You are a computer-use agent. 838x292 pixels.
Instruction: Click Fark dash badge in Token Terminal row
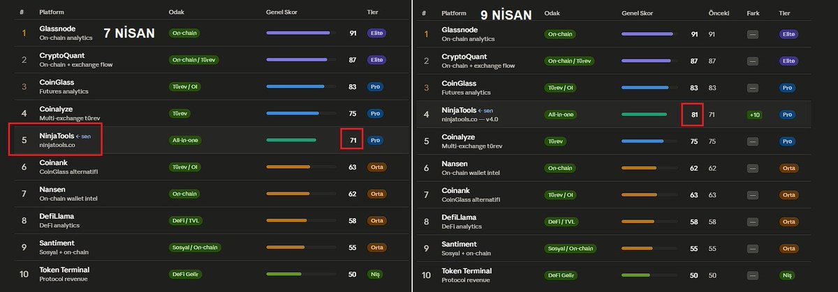(x=753, y=275)
